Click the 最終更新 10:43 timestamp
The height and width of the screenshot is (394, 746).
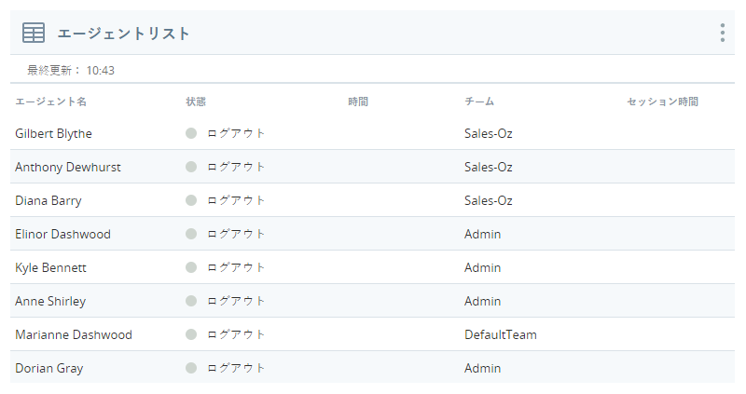tap(71, 71)
